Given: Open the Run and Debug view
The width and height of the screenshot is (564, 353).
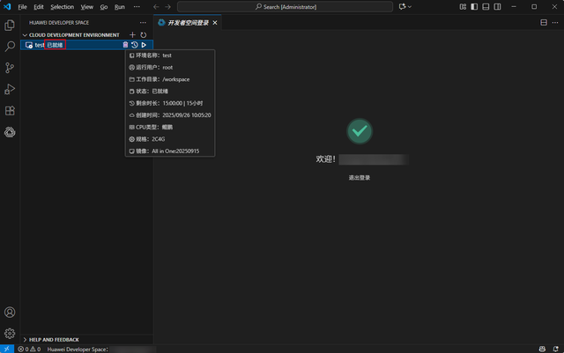Looking at the screenshot, I should 10,89.
